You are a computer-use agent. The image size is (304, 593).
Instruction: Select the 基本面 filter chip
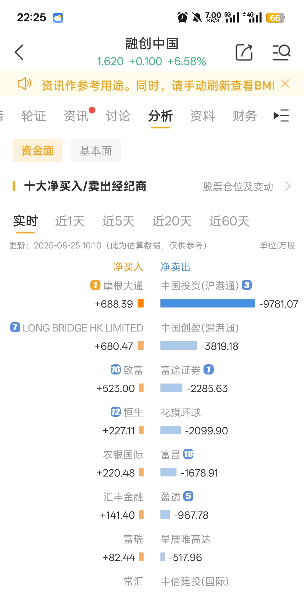click(x=96, y=150)
